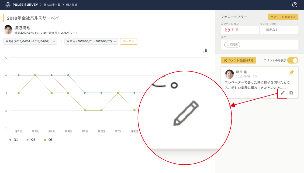Click the Pulse Survey logo icon
304x173 pixels.
(8, 5)
